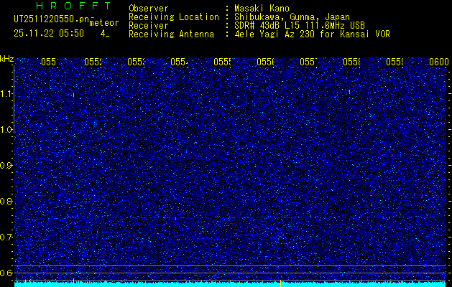The height and width of the screenshot is (287, 452).
Task: Click the HROFFT title text
Action: 74,6
